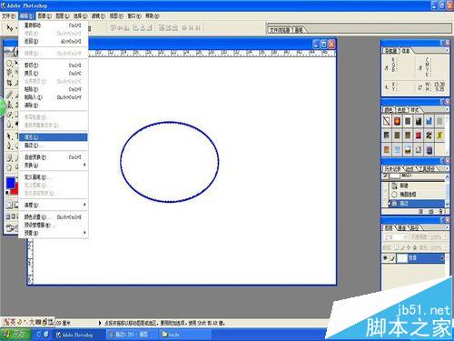Select the Notes tool

tap(9, 157)
